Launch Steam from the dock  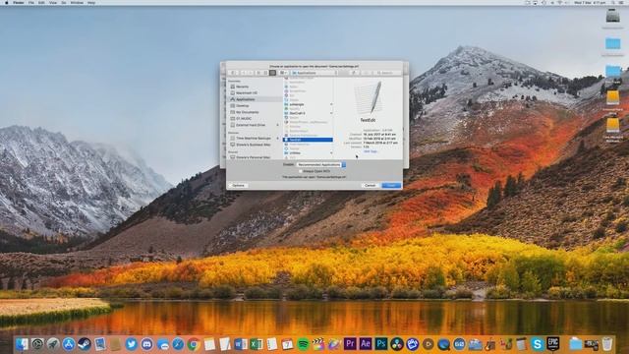coord(85,344)
